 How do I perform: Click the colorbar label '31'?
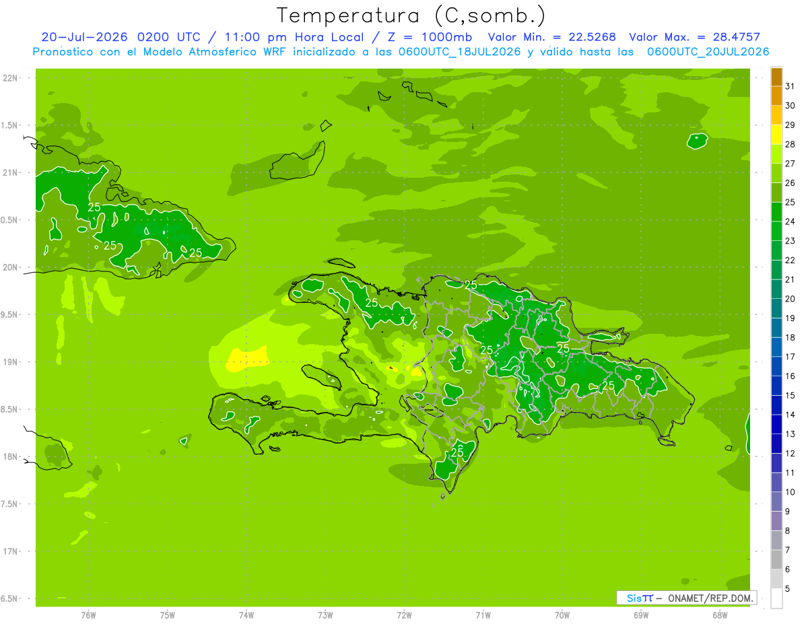[x=790, y=86]
